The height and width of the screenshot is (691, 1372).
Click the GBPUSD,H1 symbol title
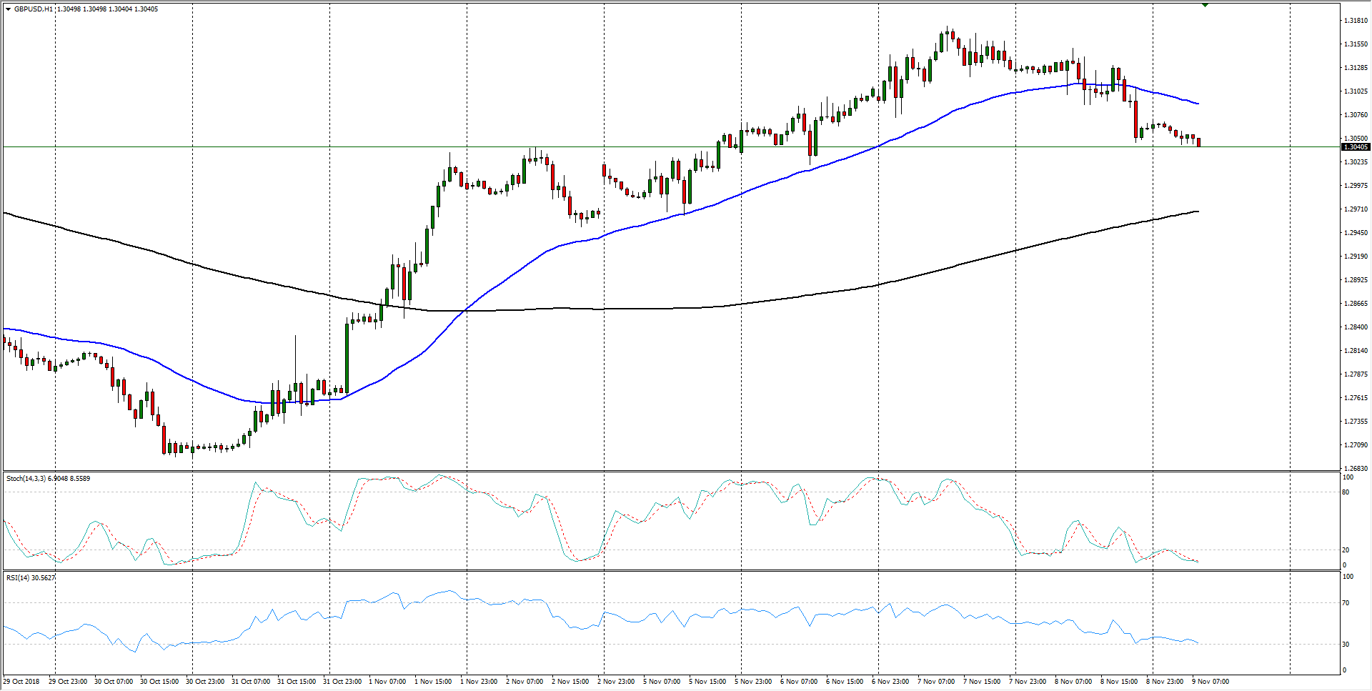pos(33,9)
